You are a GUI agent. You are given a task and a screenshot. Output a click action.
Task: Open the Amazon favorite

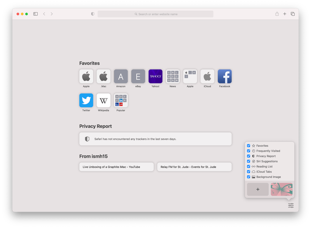tap(121, 76)
